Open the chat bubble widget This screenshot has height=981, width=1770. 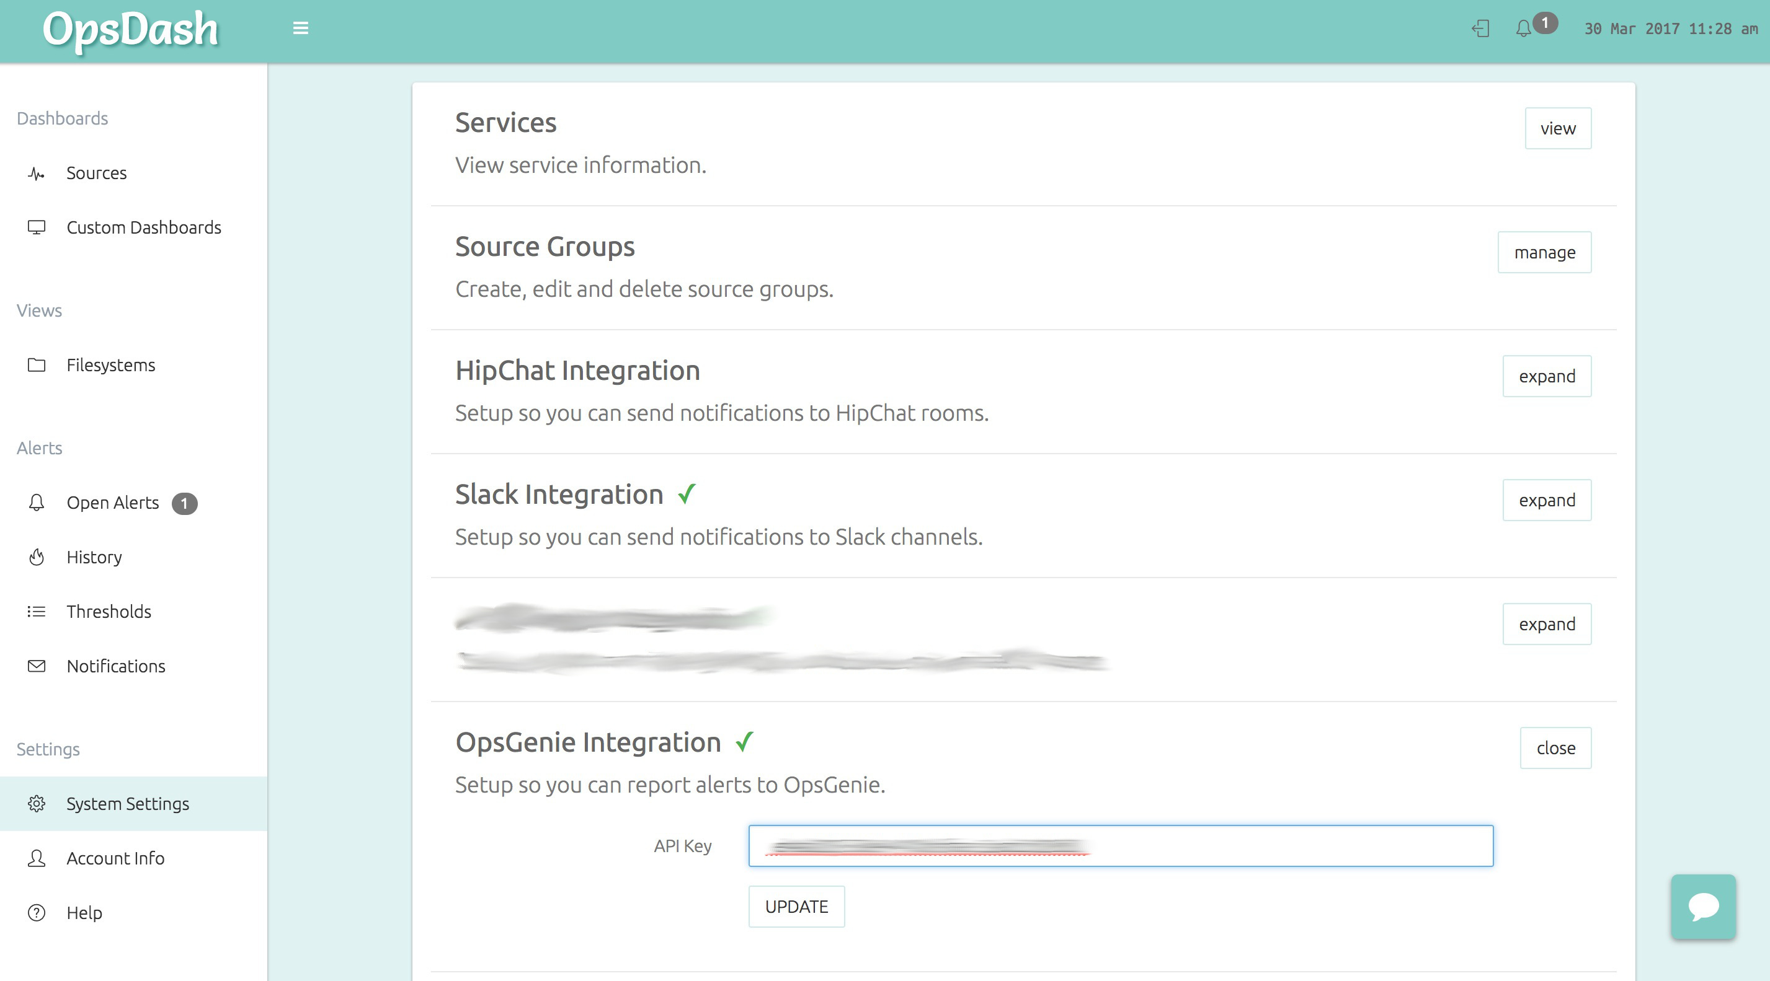(1702, 906)
